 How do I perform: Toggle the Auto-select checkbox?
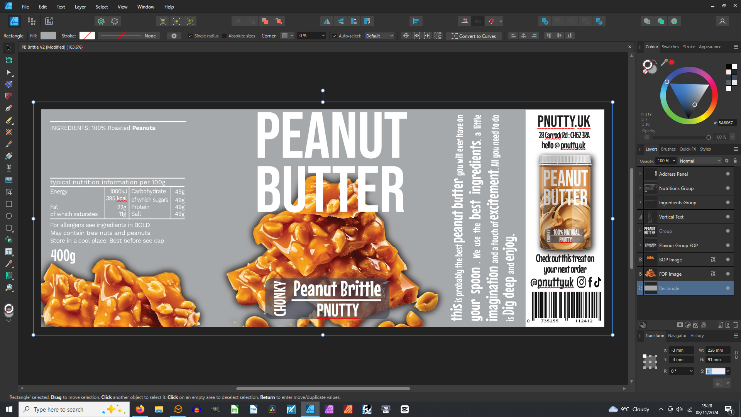(335, 36)
